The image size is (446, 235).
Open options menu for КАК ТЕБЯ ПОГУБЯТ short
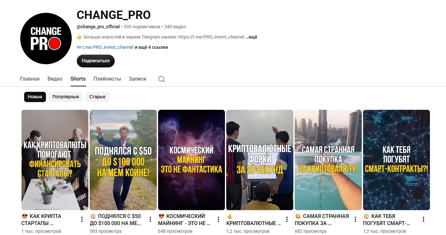point(424,219)
